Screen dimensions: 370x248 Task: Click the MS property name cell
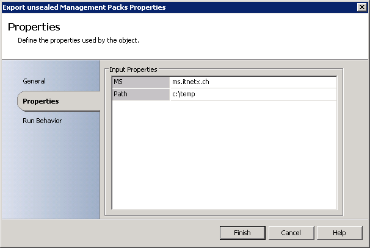coord(141,82)
